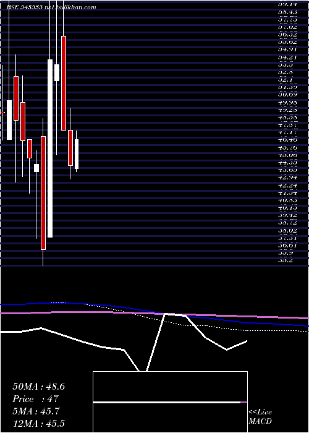Click the 49.98 price axis label

pyautogui.click(x=287, y=103)
